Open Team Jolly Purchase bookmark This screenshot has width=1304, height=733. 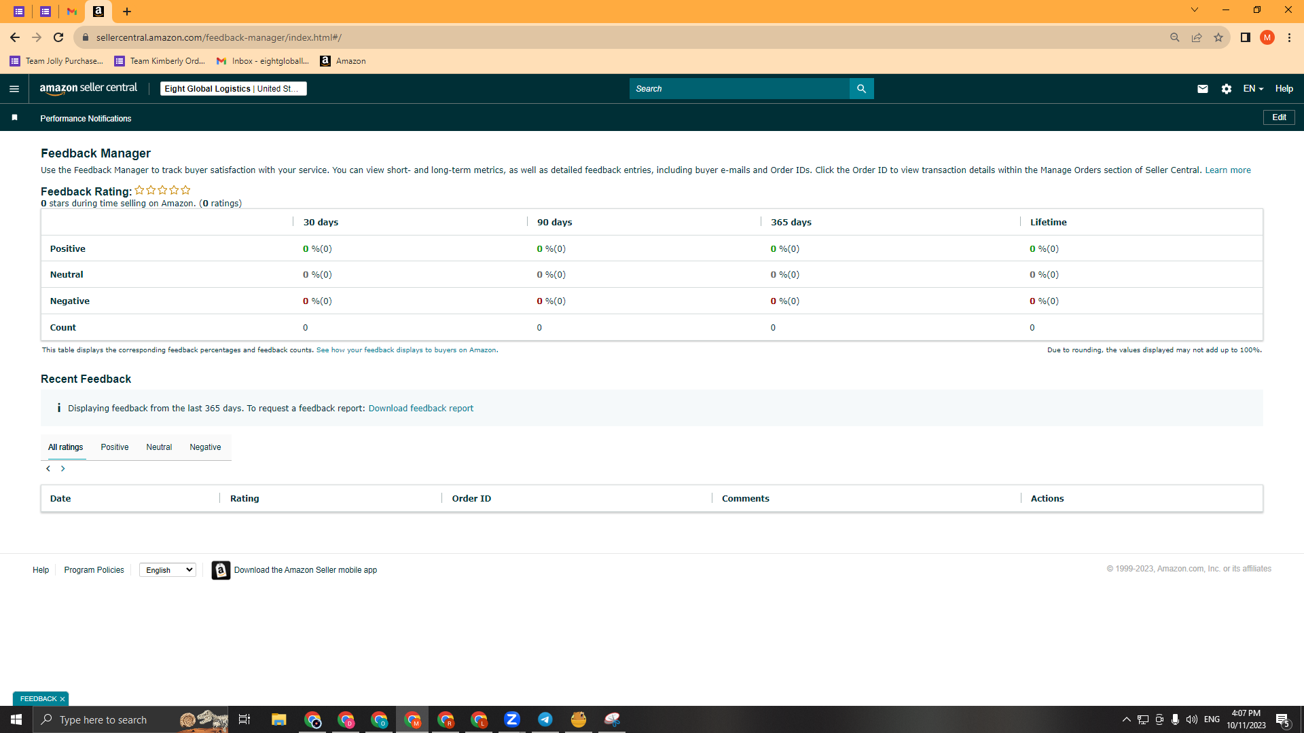pyautogui.click(x=56, y=61)
